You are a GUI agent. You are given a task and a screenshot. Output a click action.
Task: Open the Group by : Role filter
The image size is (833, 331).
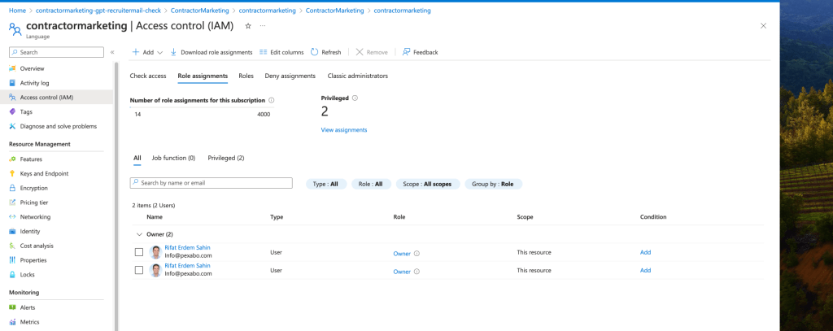click(494, 184)
